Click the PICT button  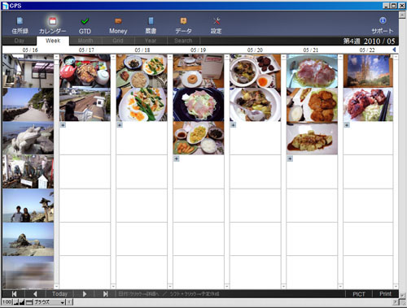pyautogui.click(x=359, y=294)
